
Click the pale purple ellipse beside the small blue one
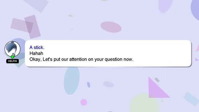(x=109, y=84)
